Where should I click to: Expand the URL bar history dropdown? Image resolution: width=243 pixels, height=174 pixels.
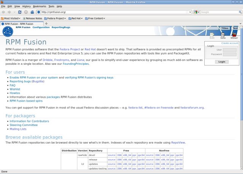(x=190, y=12)
